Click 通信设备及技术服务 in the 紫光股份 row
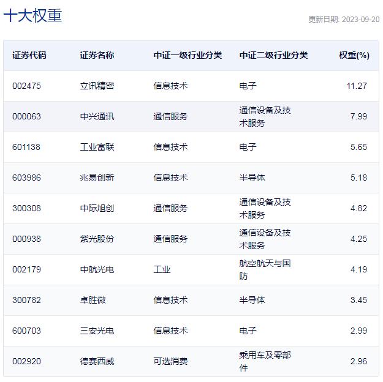383x382 pixels. click(x=265, y=239)
